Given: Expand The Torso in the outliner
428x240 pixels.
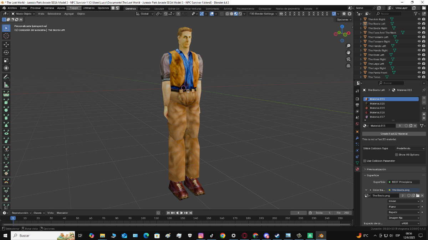Looking at the screenshot, I should (361, 77).
